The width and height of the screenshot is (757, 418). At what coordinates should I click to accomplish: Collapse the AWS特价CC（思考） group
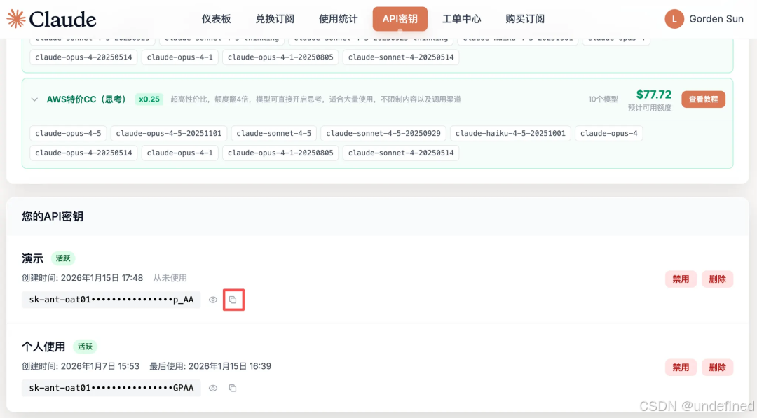pyautogui.click(x=34, y=99)
